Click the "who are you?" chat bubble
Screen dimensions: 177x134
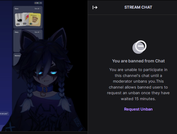click(4, 114)
